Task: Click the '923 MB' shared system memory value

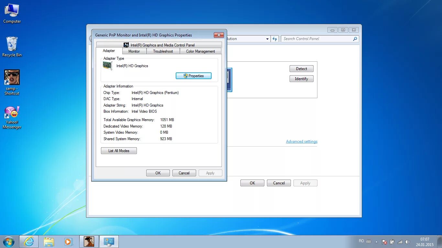Action: 166,139
